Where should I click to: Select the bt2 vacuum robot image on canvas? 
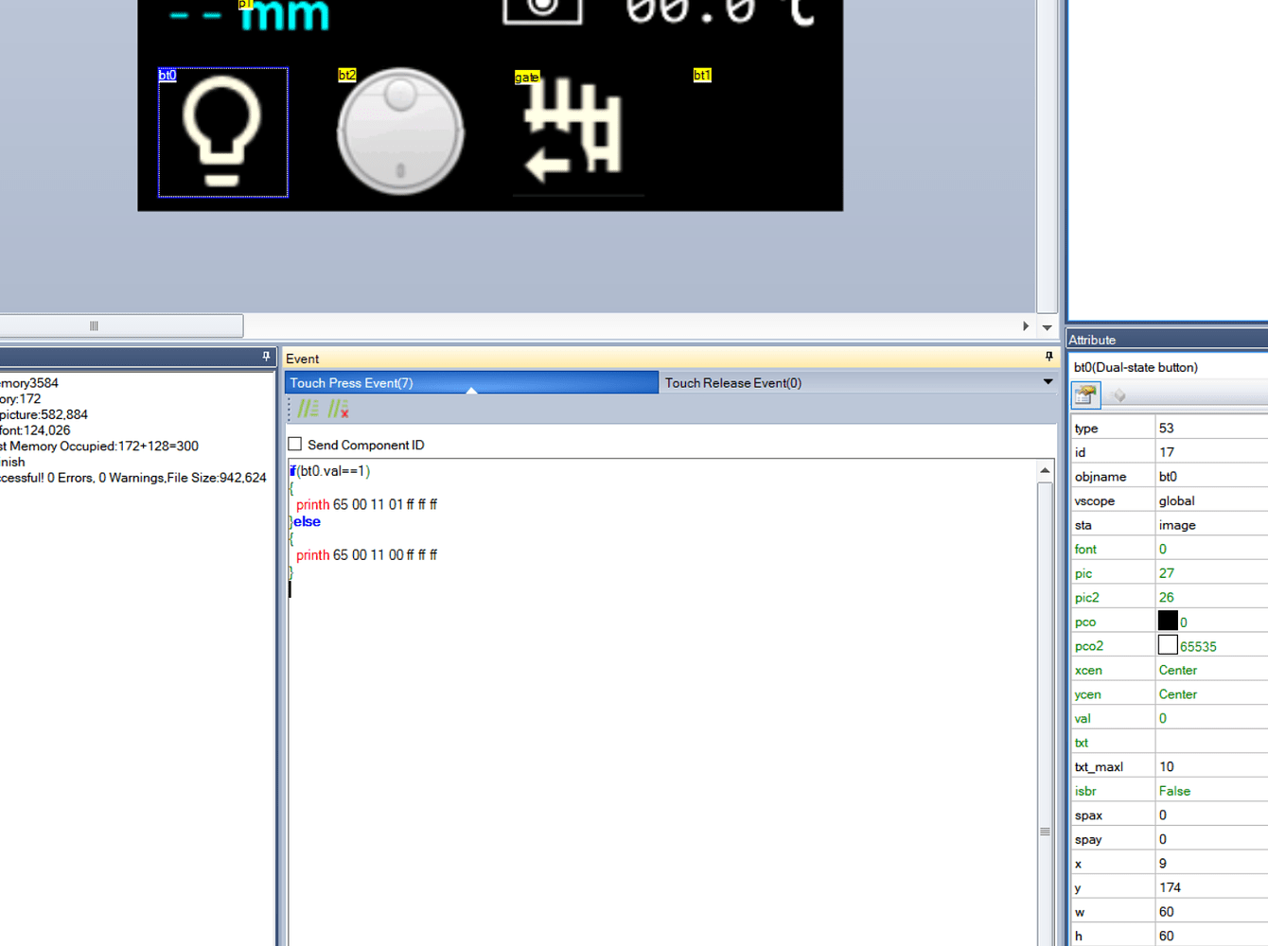click(x=400, y=131)
